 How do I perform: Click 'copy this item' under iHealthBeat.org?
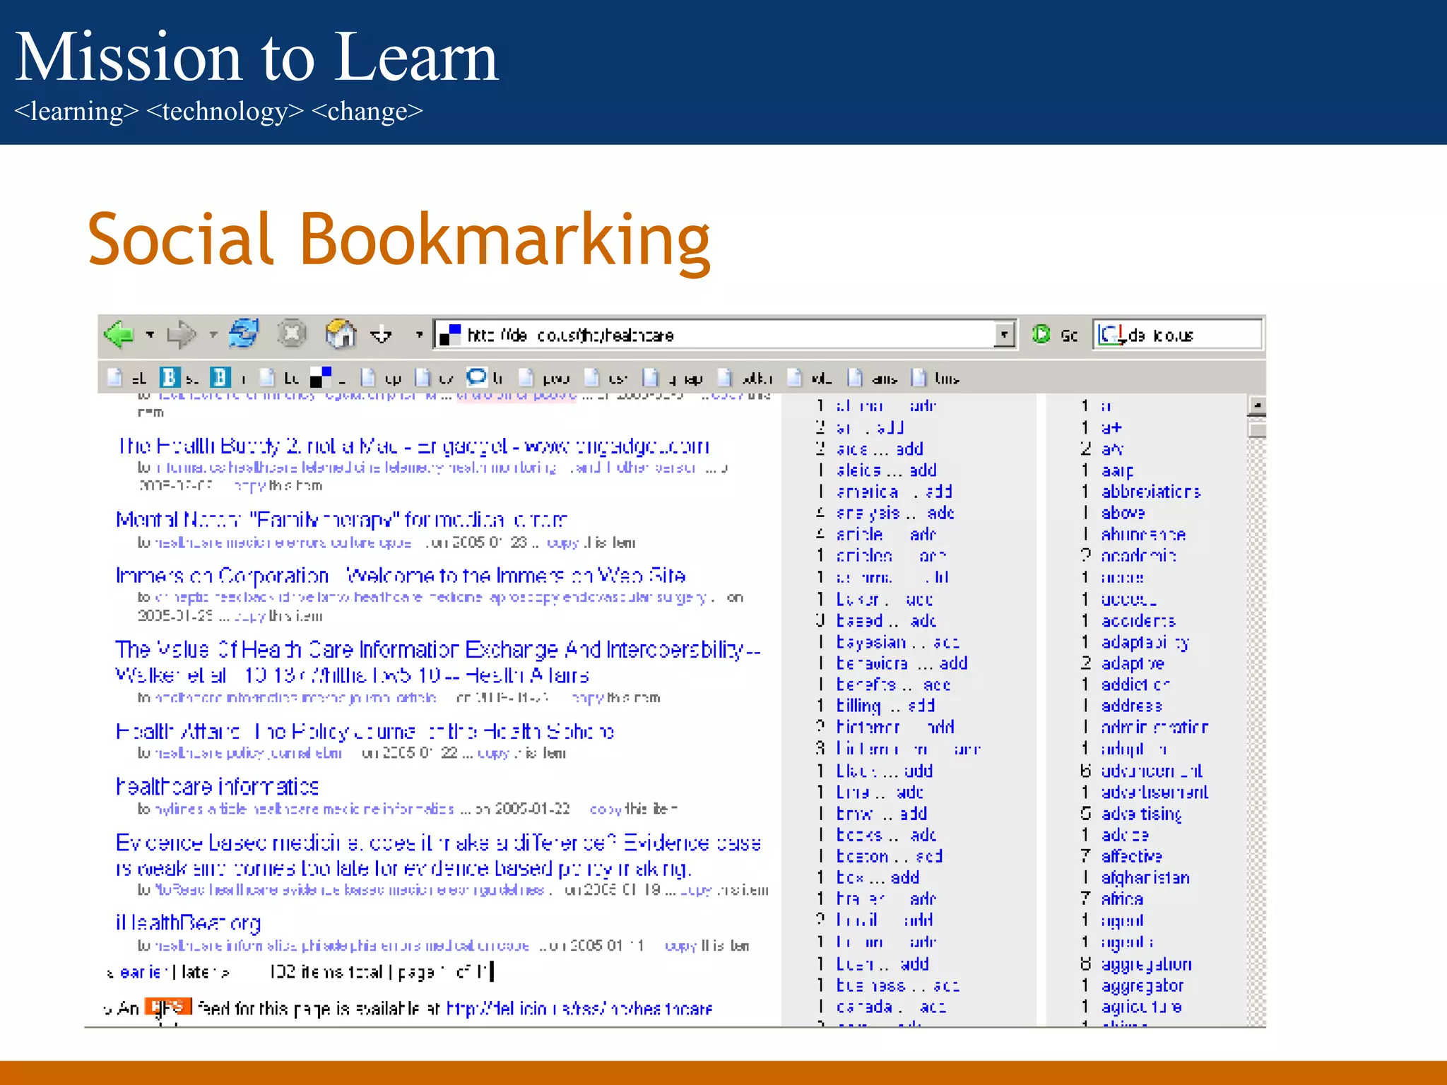(x=707, y=946)
